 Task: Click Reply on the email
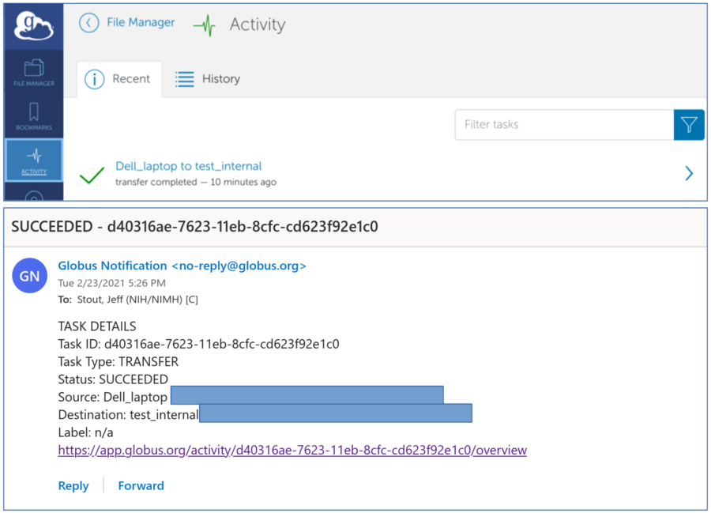73,486
